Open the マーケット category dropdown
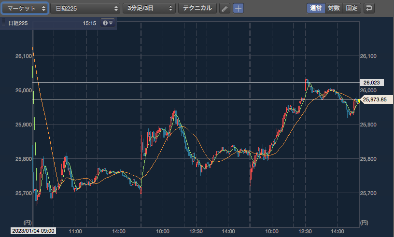The height and width of the screenshot is (237, 394). (25, 8)
